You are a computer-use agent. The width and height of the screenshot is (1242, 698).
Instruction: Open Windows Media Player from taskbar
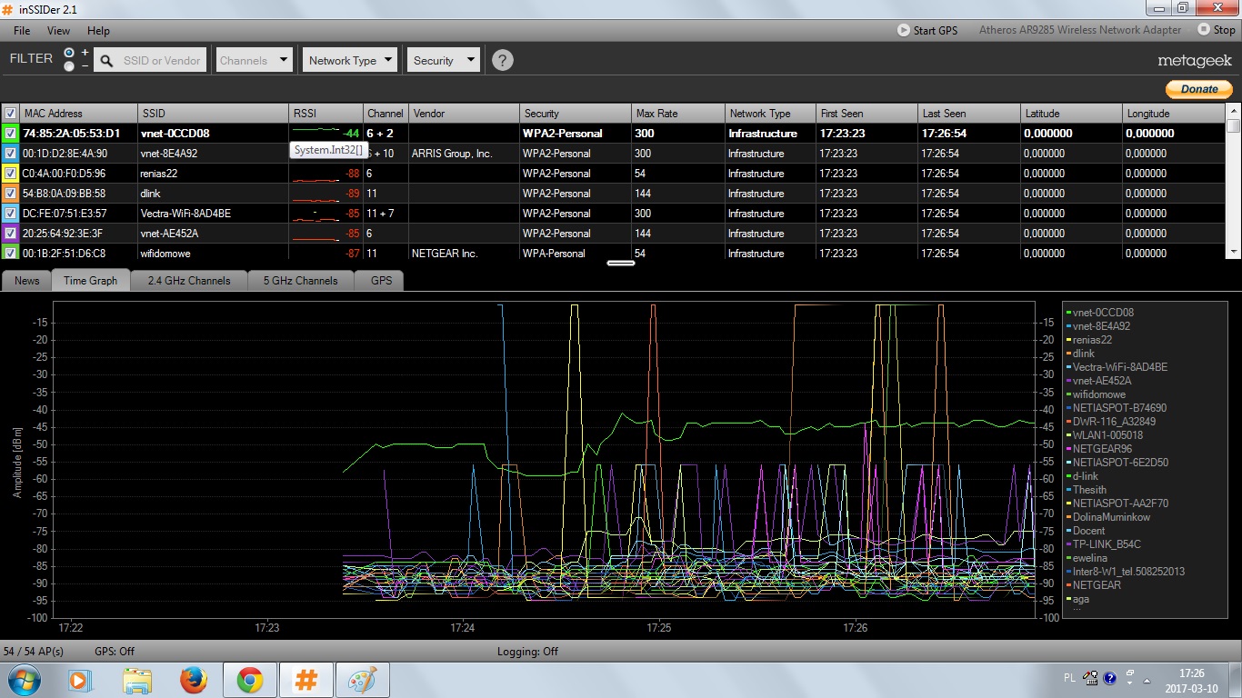click(79, 680)
